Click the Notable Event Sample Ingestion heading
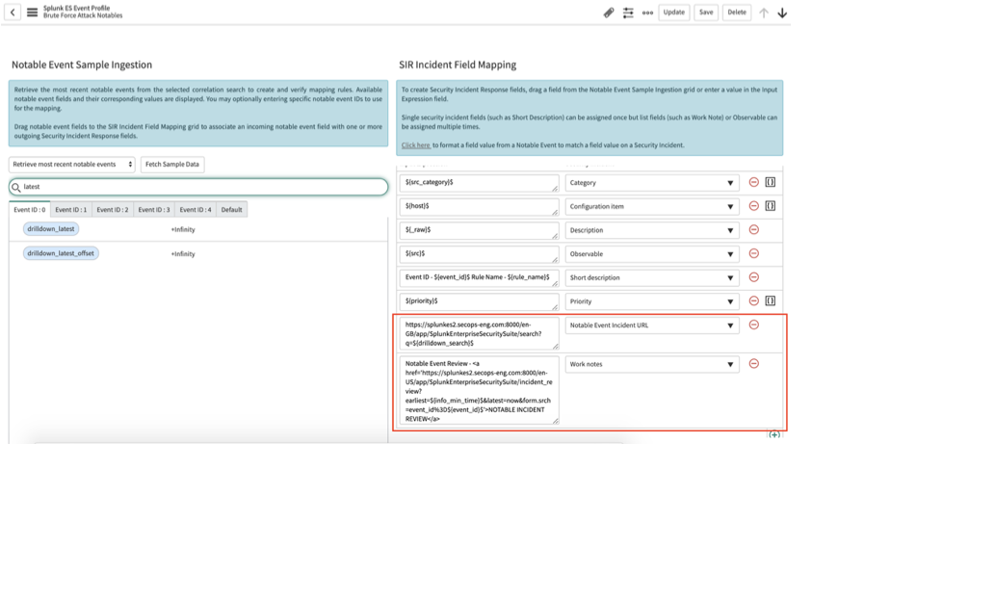 (x=82, y=65)
